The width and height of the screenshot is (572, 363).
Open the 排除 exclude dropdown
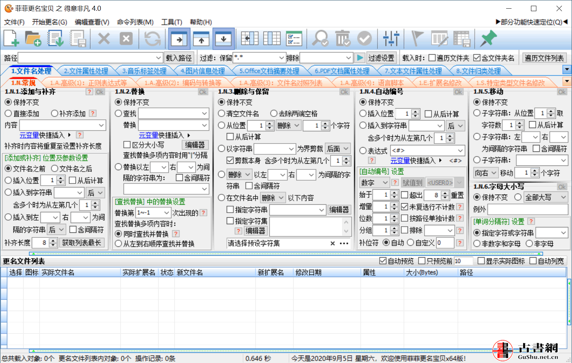coord(348,58)
